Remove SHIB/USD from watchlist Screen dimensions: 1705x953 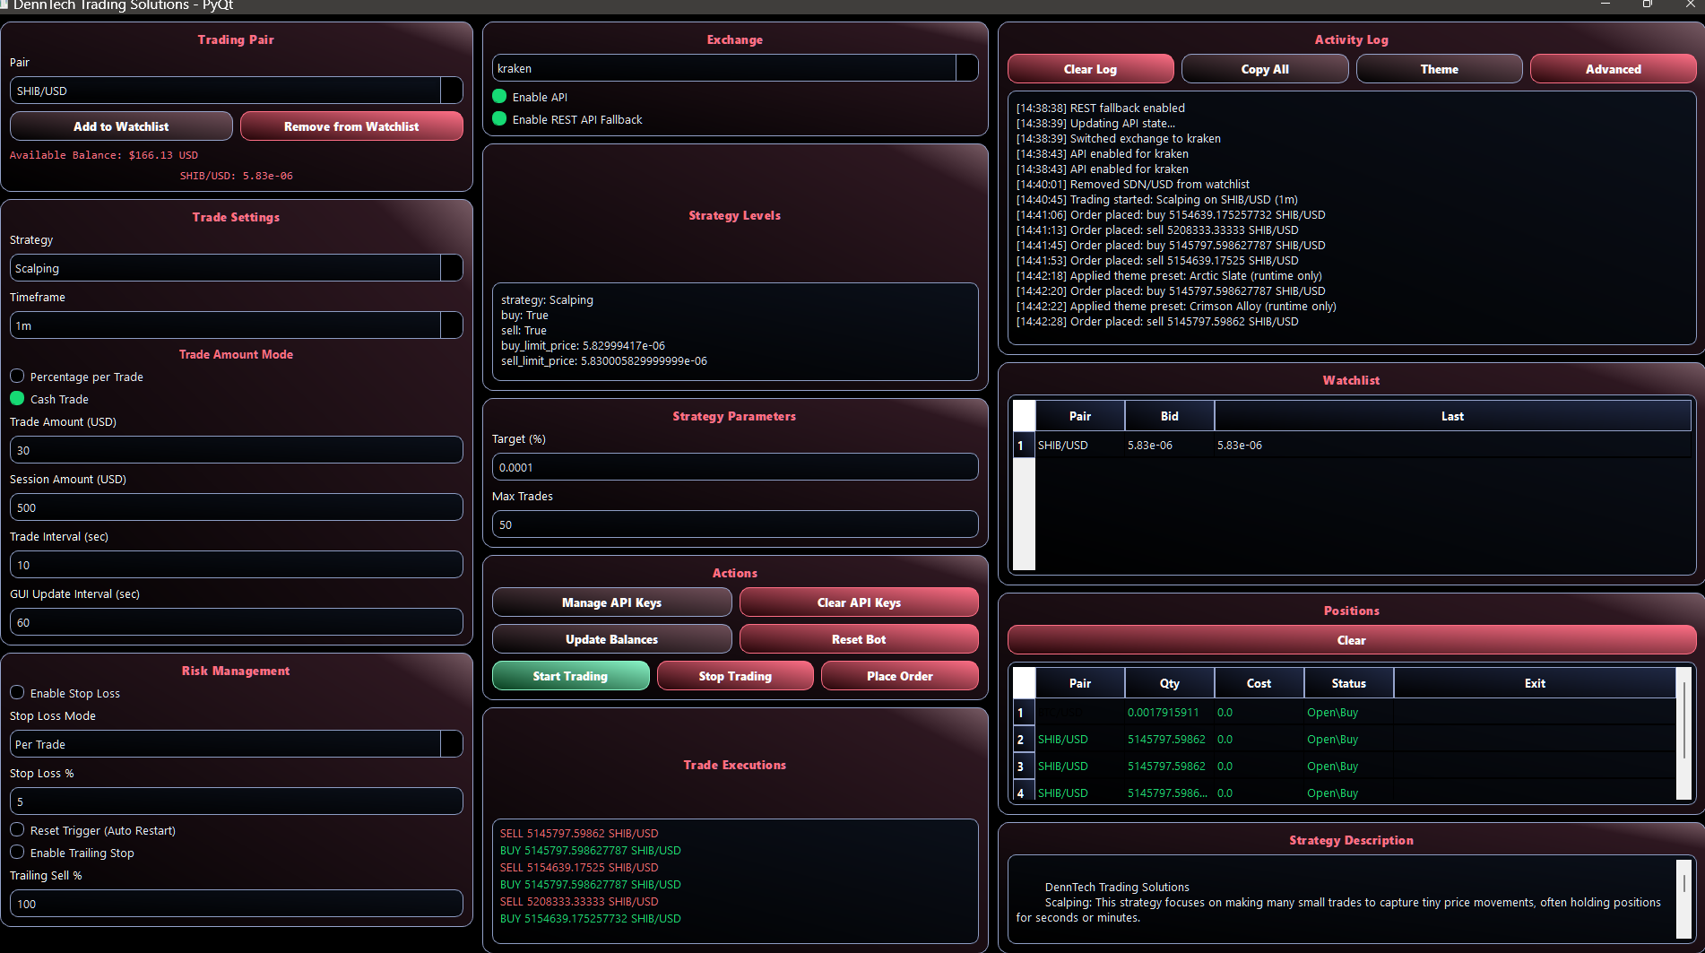pos(351,126)
